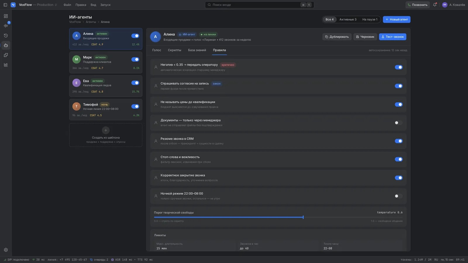Open integrations puzzle sidebar icon

6,55
